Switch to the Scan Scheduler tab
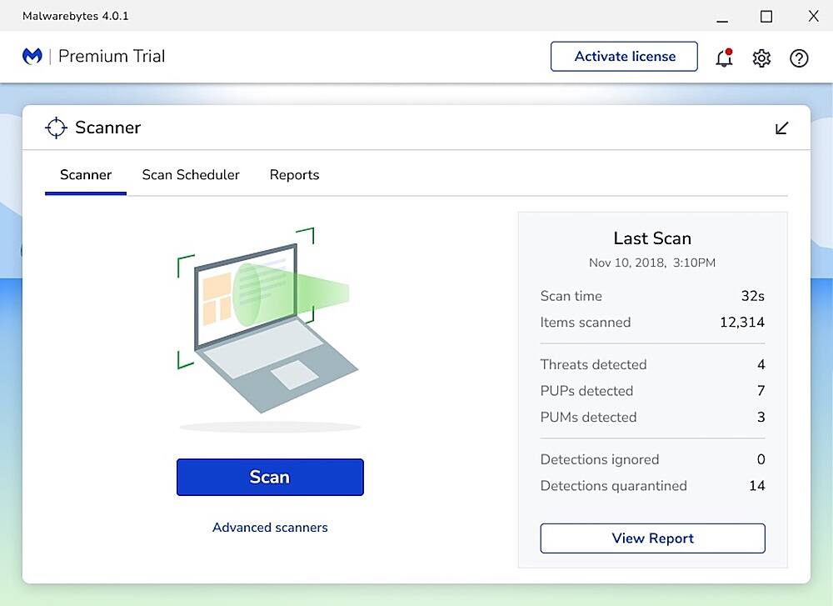The image size is (833, 606). [x=190, y=175]
